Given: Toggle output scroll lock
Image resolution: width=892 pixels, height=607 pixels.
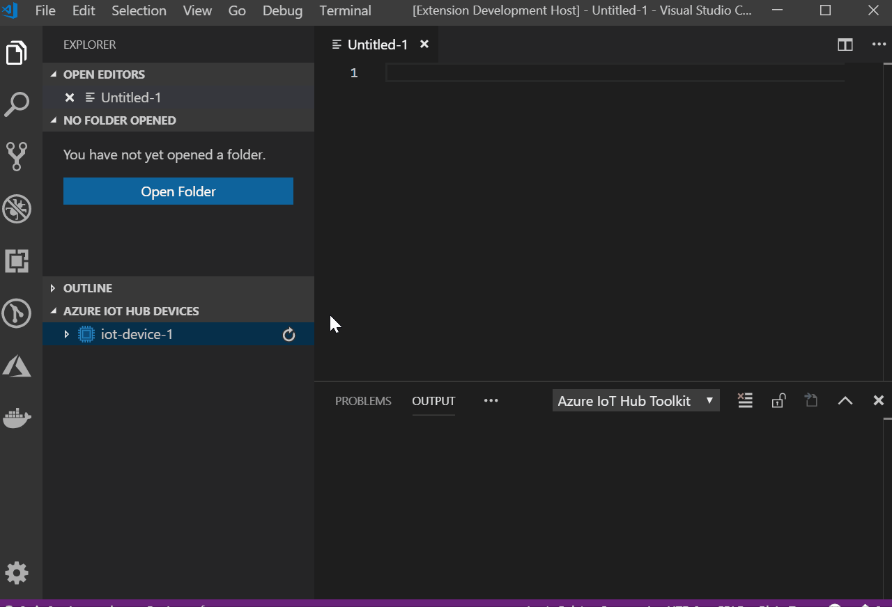Looking at the screenshot, I should coord(778,400).
